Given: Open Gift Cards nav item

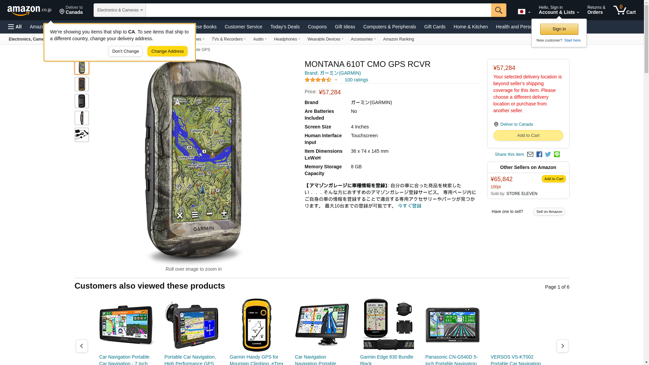Looking at the screenshot, I should click(x=435, y=27).
